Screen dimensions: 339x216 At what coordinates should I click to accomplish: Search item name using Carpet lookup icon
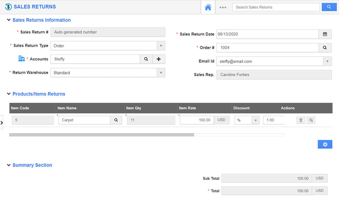pyautogui.click(x=116, y=120)
